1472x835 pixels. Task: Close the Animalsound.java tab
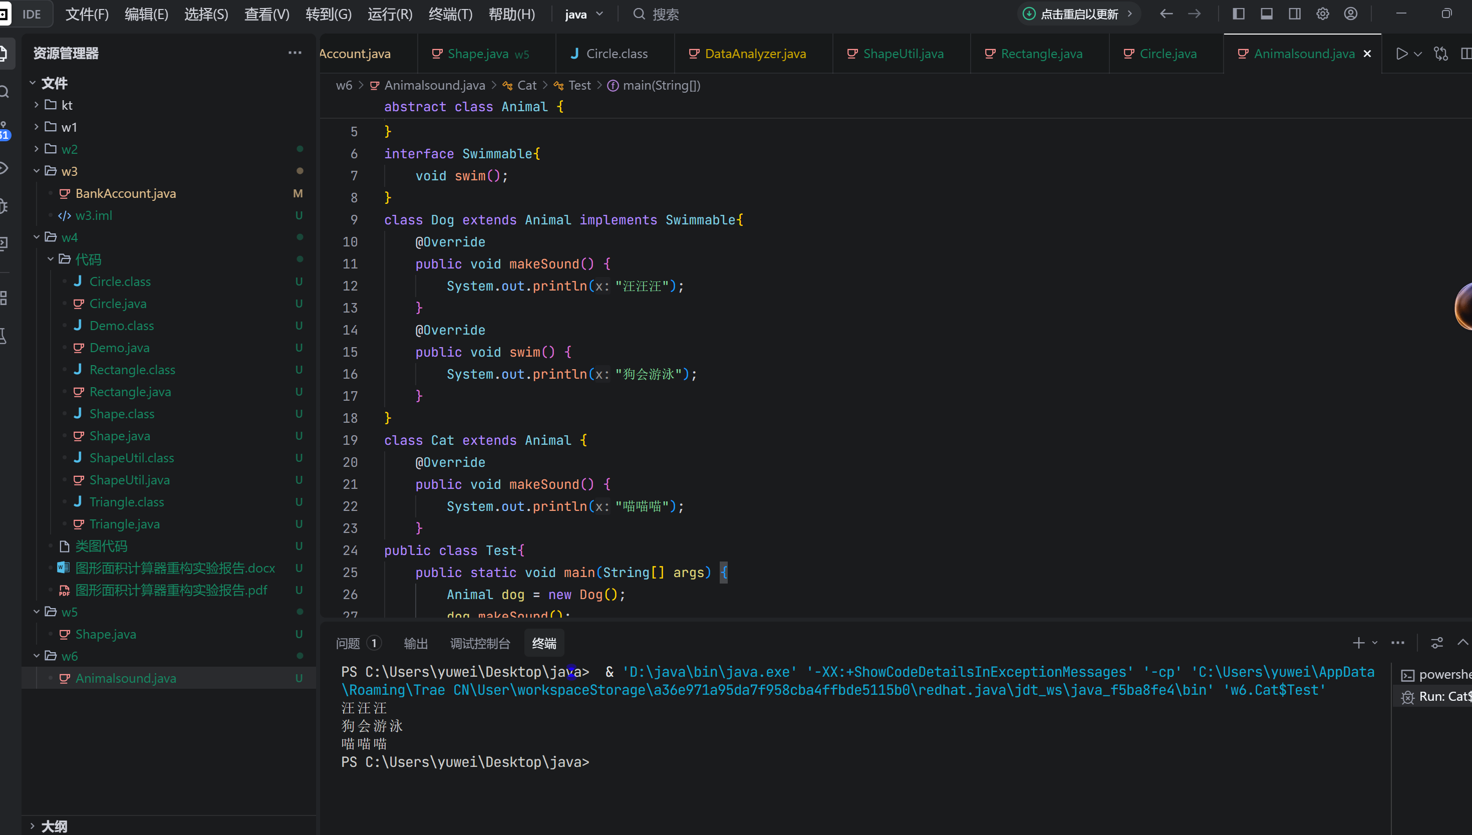[x=1367, y=54]
